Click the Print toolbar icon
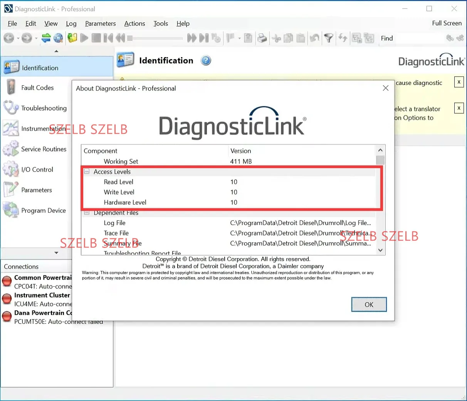Viewport: 467px width, 401px height. coord(262,38)
